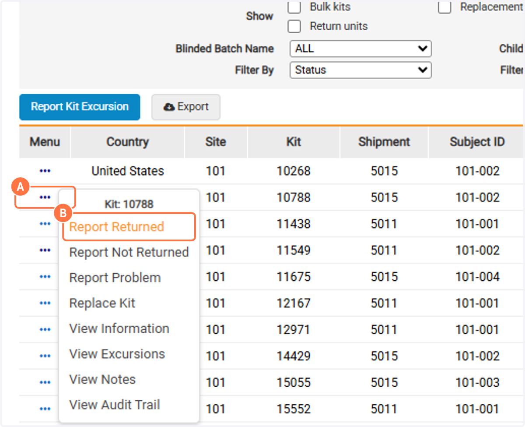This screenshot has width=525, height=427.
Task: Open the menu dots for kit 12971
Action: (x=45, y=329)
